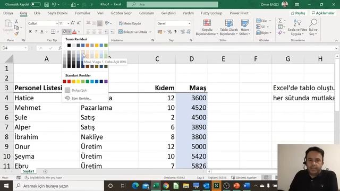Open the Dosya tab

[x=8, y=13]
